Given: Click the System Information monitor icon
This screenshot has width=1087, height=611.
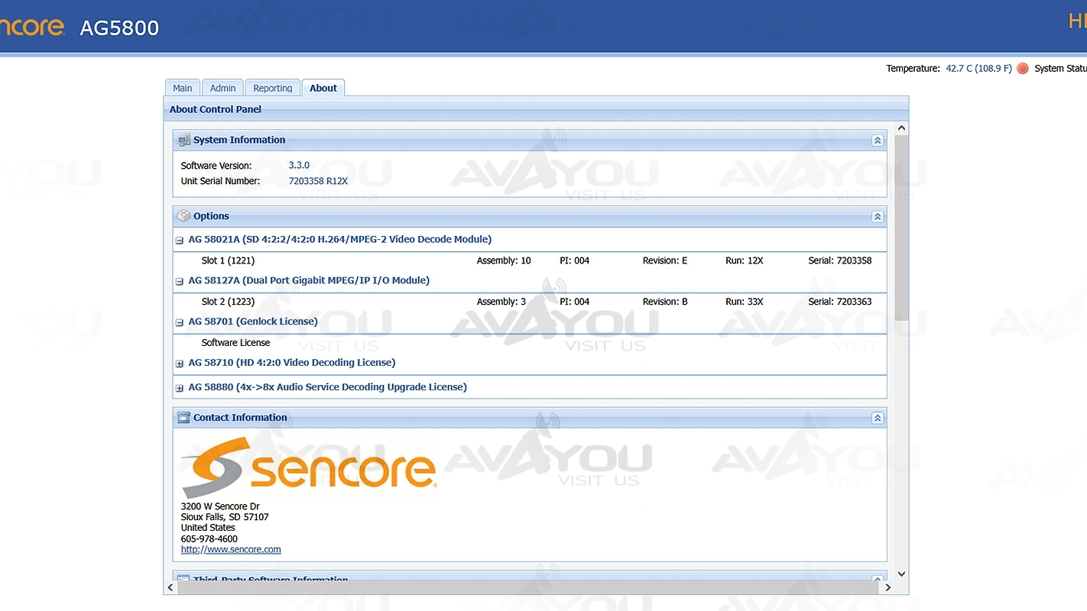Looking at the screenshot, I should point(183,141).
